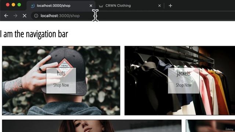Click Shop Now under hats

point(61,85)
